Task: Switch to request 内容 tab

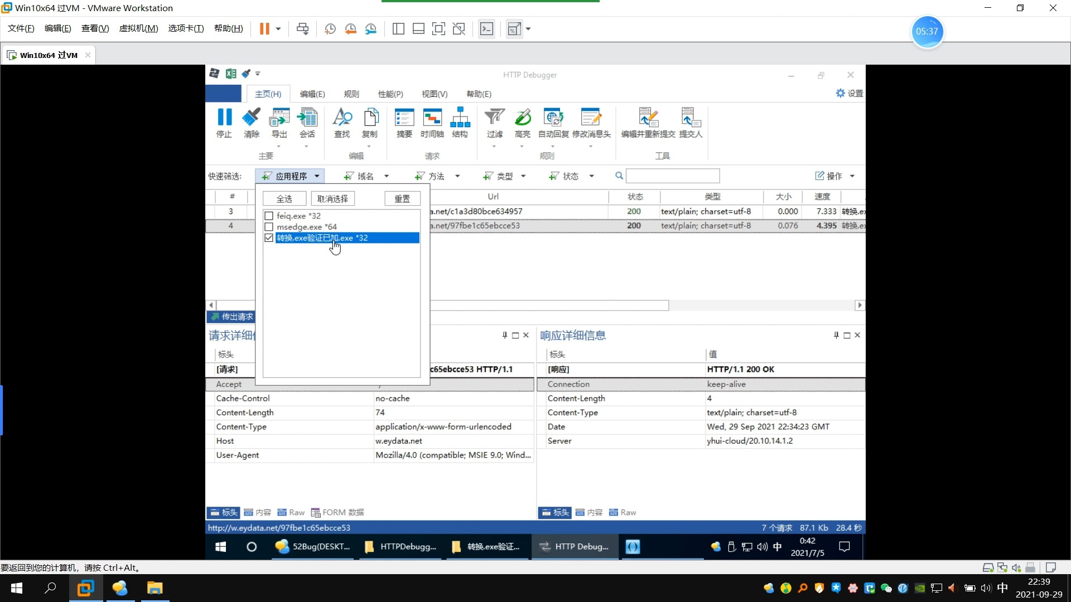Action: (x=258, y=512)
